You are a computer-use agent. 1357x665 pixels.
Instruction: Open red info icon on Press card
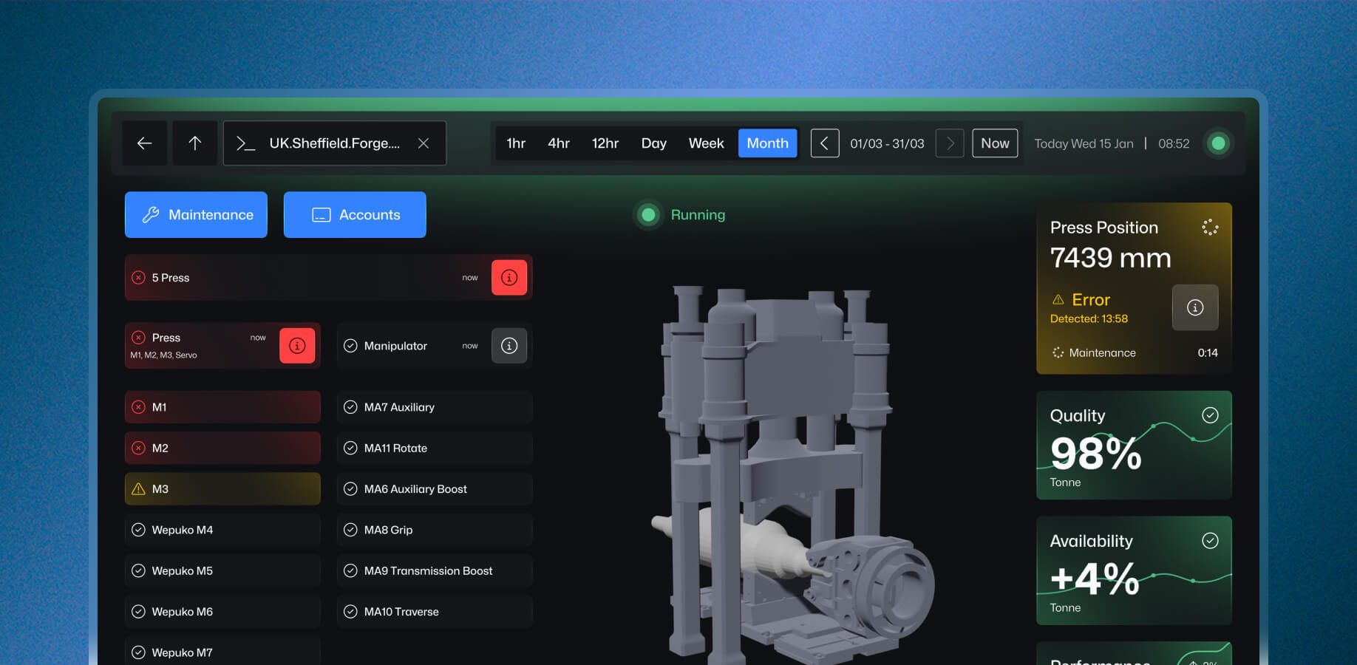coord(297,346)
